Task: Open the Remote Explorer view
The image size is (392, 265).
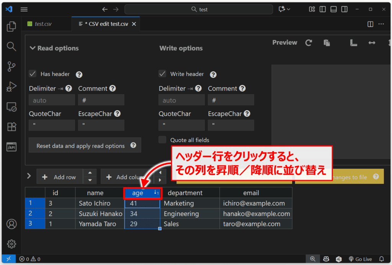Action: click(11, 107)
